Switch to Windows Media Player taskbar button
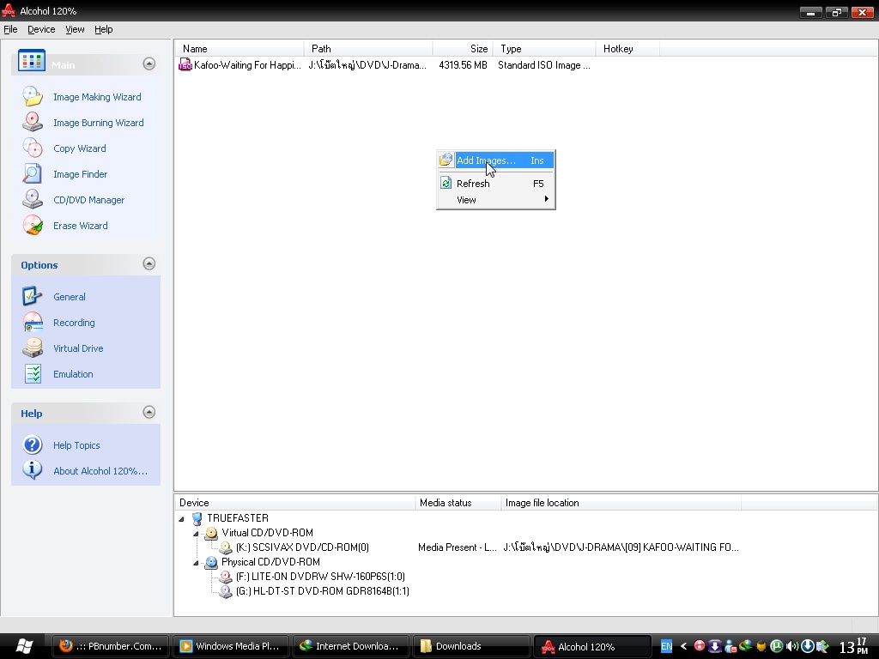879x659 pixels. click(231, 646)
